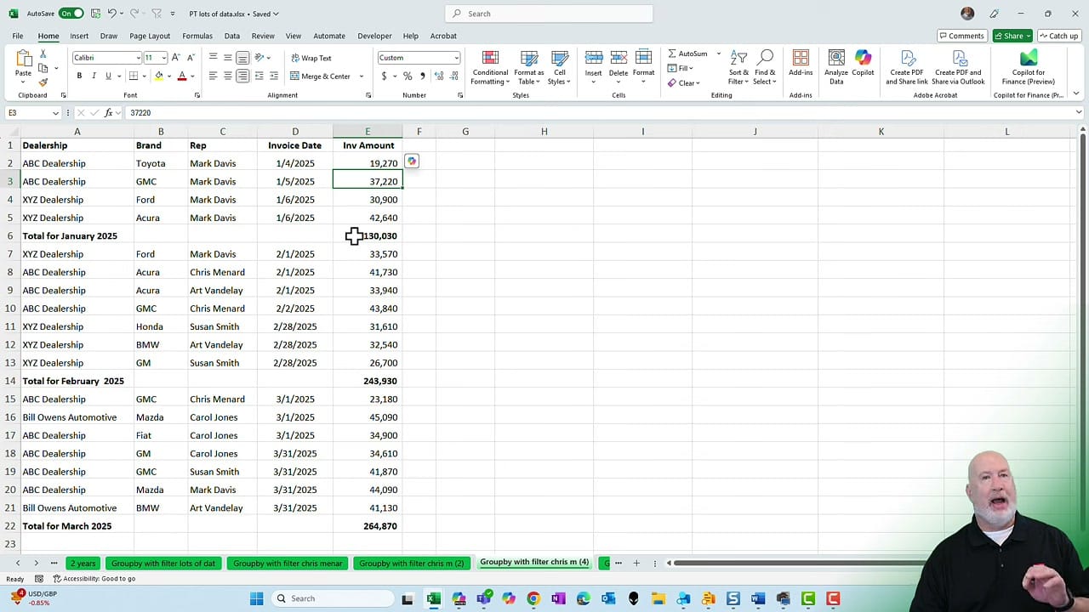
Task: Open AutoSum to sum selected cells
Action: click(689, 54)
